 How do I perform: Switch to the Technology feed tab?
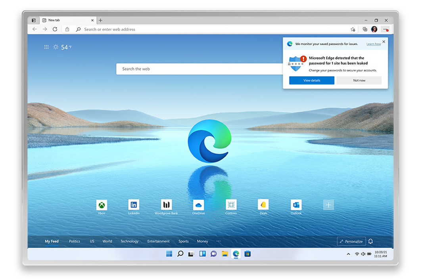coord(129,241)
